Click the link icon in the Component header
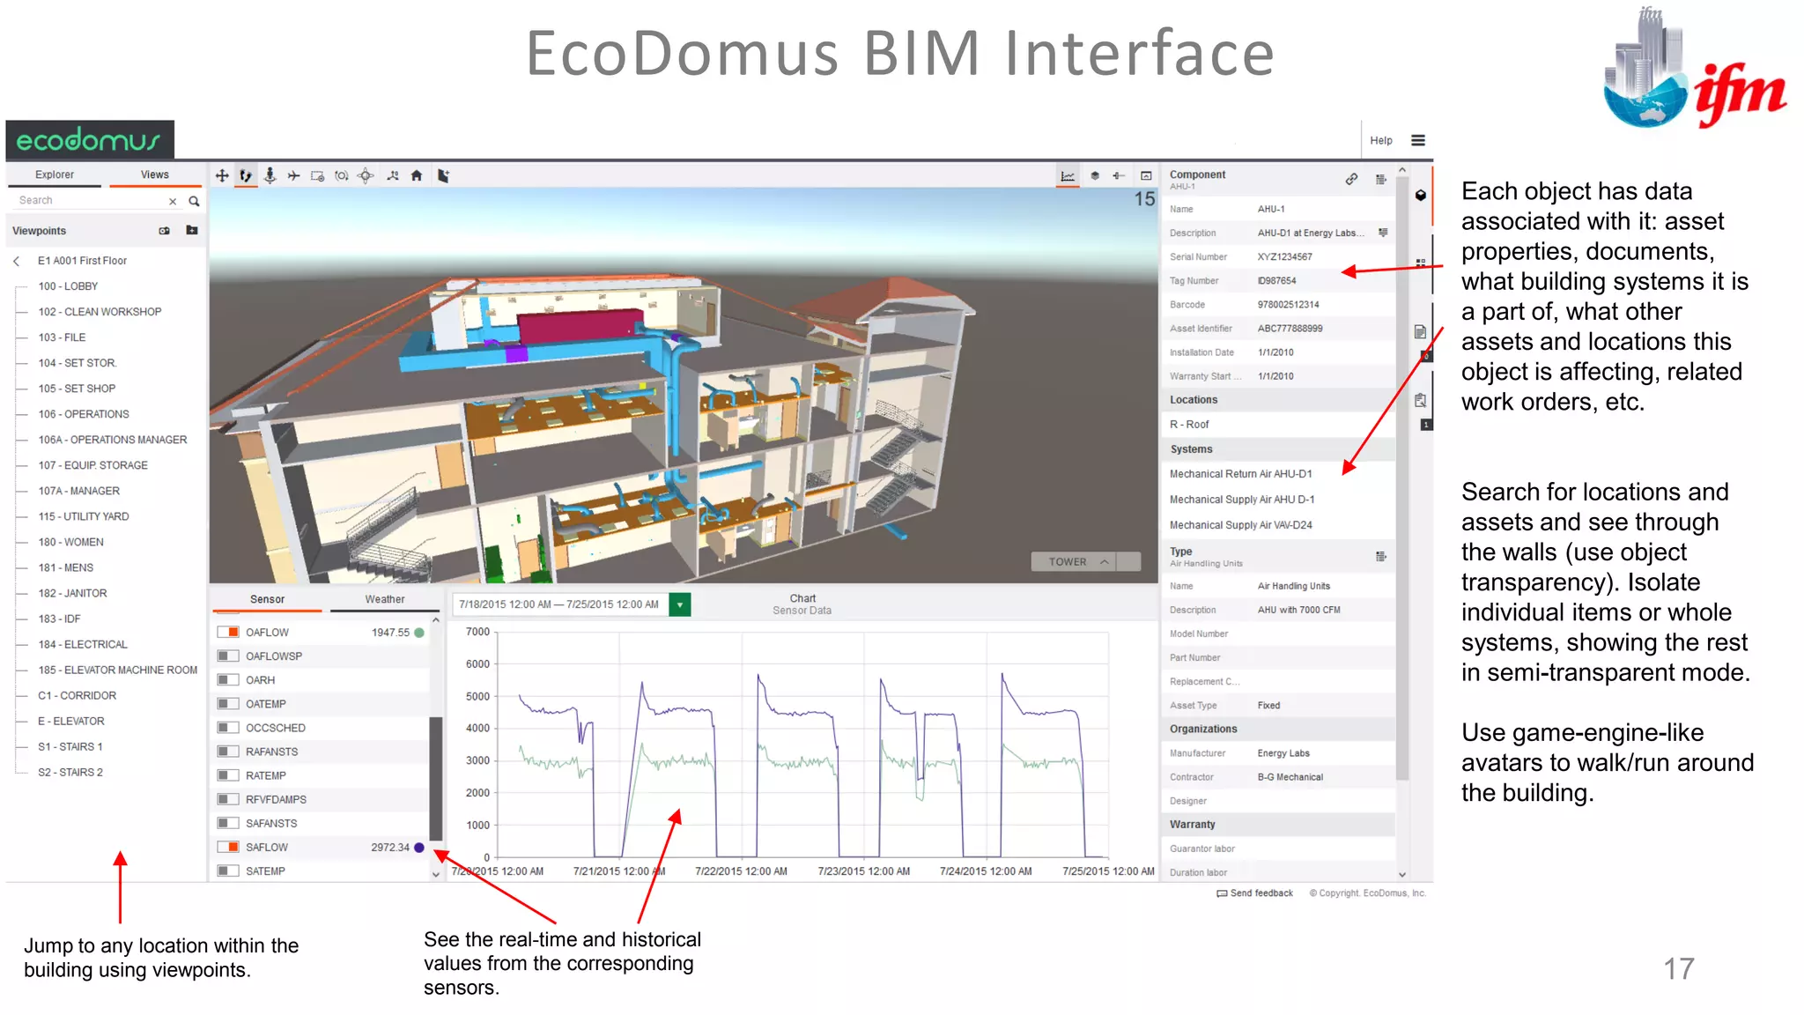1804x1015 pixels. point(1351,179)
